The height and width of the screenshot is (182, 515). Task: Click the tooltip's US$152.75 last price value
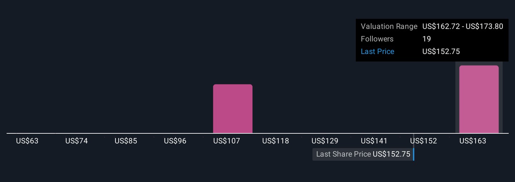click(441, 51)
